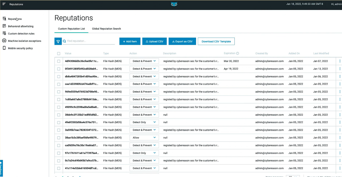Click the Cybereason owl logo in the top bar
The image size is (342, 177).
[x=174, y=4]
